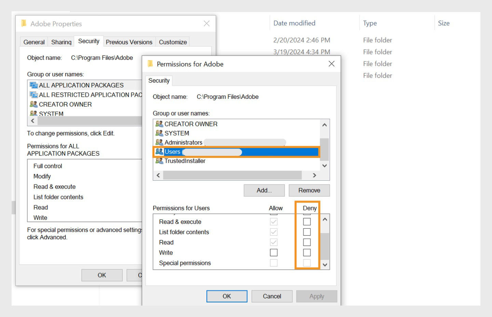Select the ALL APPLICATION PACKAGES icon
Viewport: 492px width, 317px height.
coord(33,85)
